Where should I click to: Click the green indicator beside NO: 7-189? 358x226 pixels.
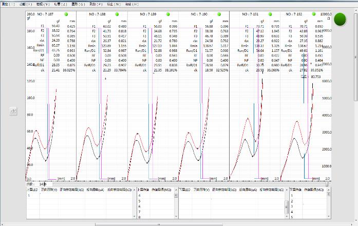[167, 15]
